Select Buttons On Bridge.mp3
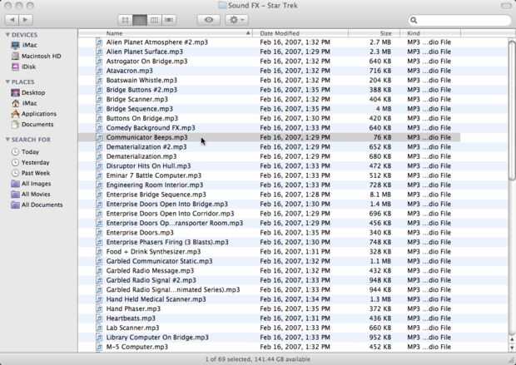This screenshot has width=516, height=365. click(x=141, y=118)
